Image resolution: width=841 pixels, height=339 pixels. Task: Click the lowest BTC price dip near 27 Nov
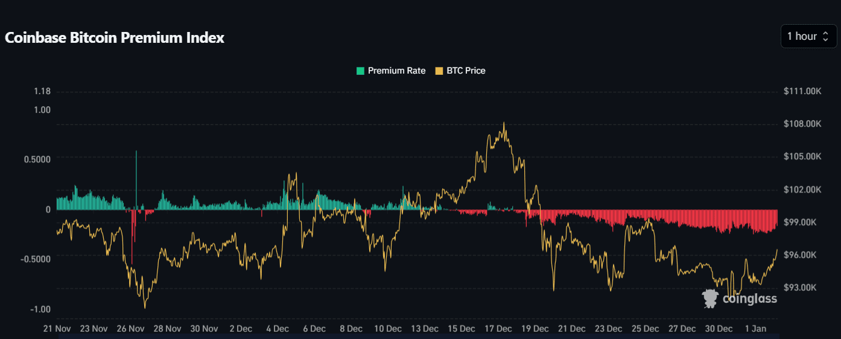click(x=145, y=307)
